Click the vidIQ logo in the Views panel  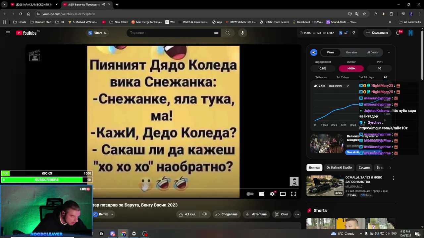(x=314, y=52)
